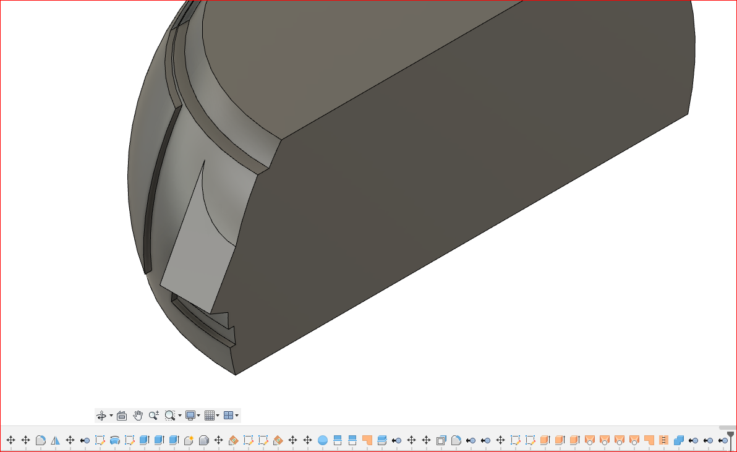
Task: Click the Grid and Snaps icon
Action: [210, 415]
